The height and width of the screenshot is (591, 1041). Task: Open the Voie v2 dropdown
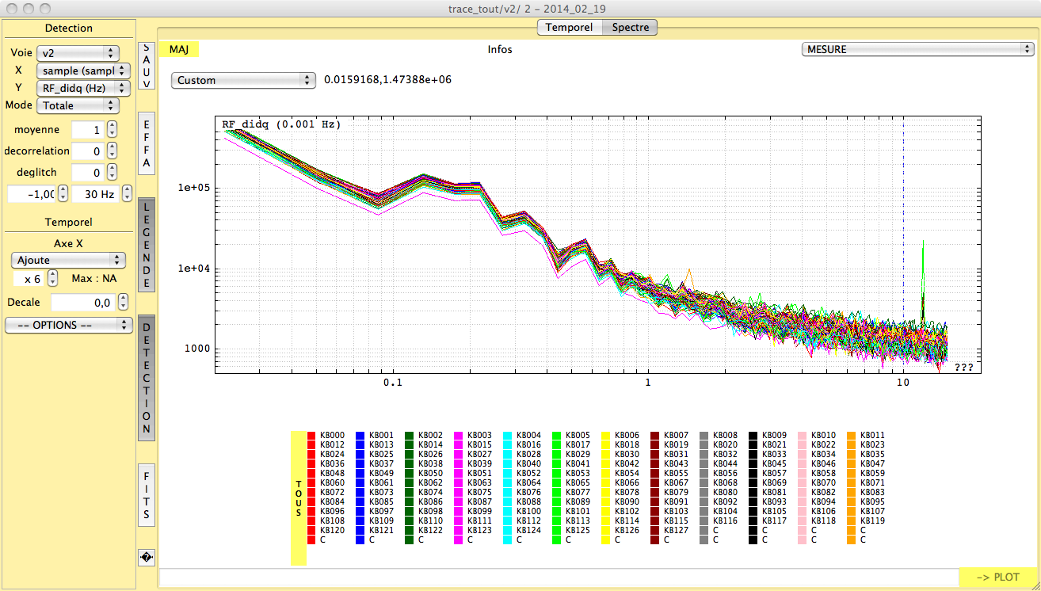click(x=78, y=53)
